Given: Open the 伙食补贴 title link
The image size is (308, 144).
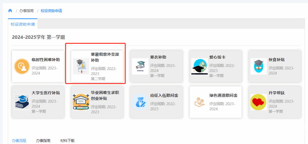Looking at the screenshot, I should coord(277,60).
